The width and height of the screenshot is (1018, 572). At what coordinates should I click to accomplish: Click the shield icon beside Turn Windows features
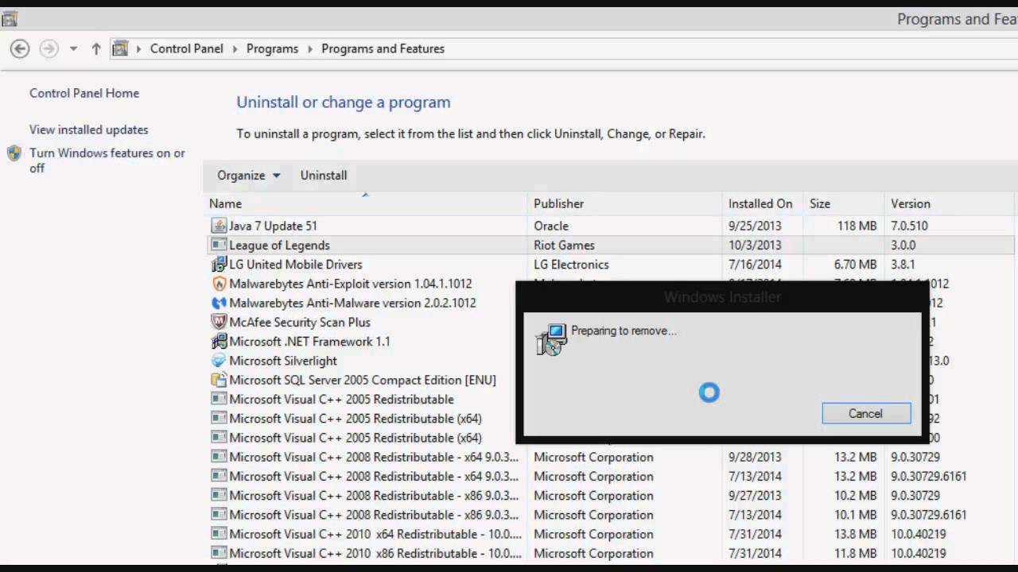(x=14, y=153)
